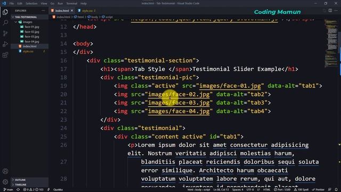This screenshot has width=341, height=192.
Task: Open the Edit menu
Action: (x=20, y=4)
